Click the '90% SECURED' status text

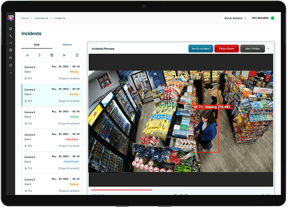[x=260, y=18]
